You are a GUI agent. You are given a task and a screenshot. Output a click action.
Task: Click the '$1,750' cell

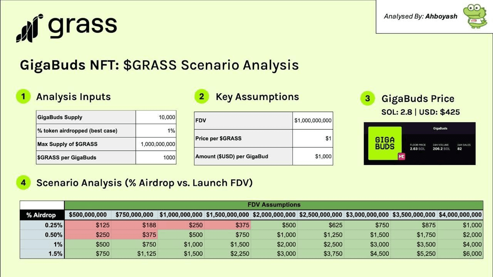point(414,235)
